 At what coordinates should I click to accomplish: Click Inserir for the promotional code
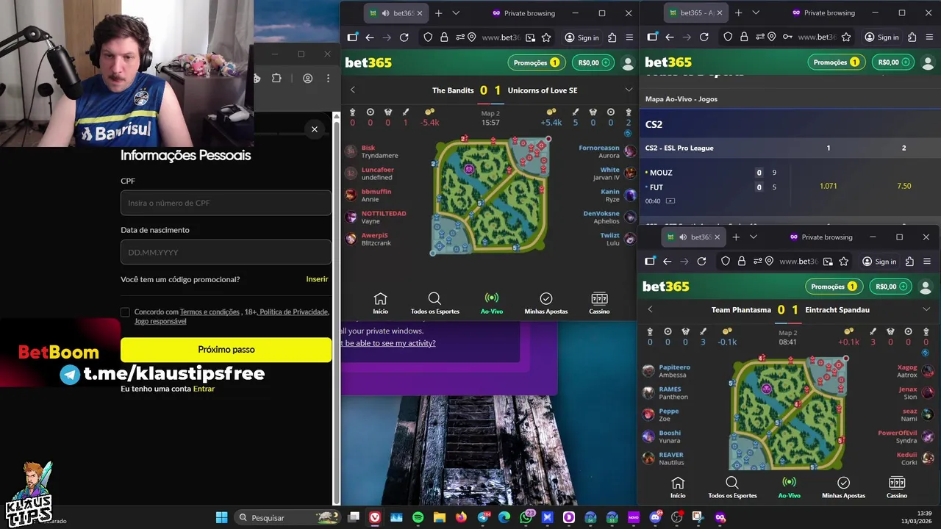[x=317, y=279]
